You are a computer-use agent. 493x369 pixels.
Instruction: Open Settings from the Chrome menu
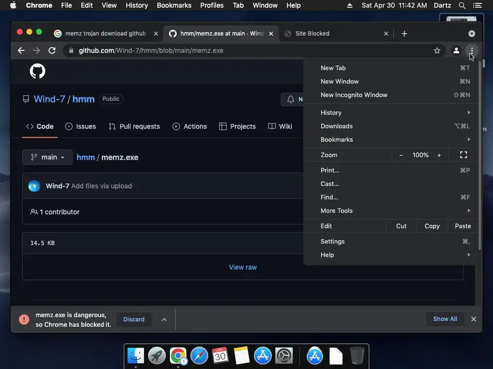(391, 241)
